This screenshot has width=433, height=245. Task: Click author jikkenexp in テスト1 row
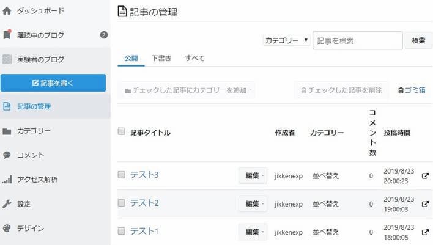pyautogui.click(x=289, y=232)
